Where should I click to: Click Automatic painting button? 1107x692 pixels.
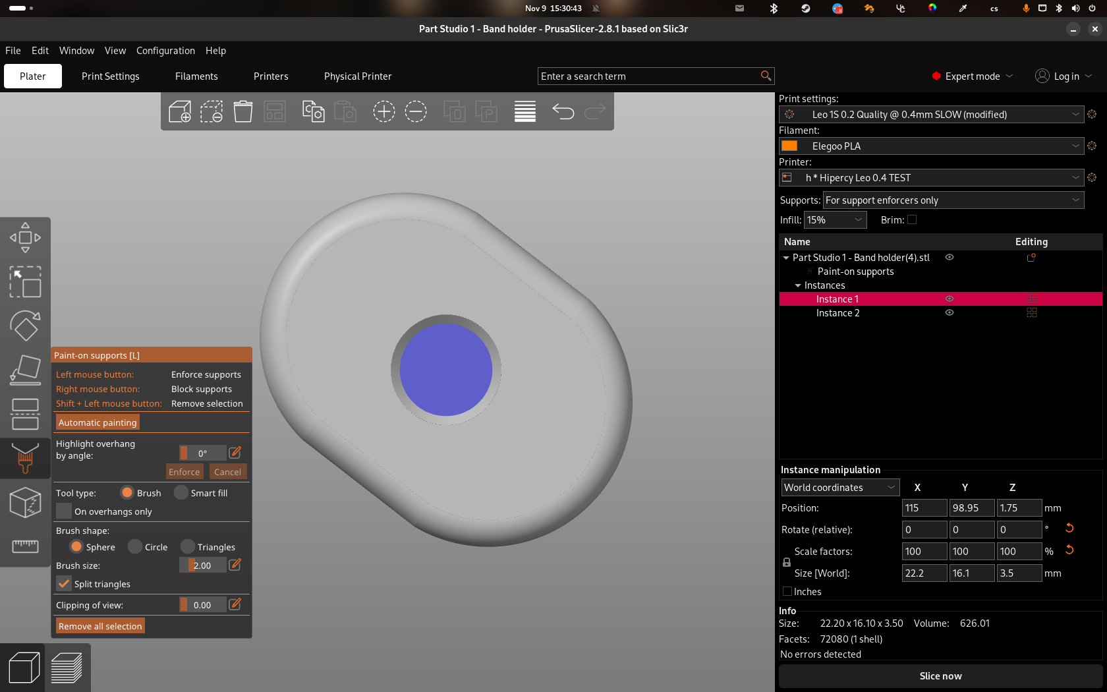(98, 422)
